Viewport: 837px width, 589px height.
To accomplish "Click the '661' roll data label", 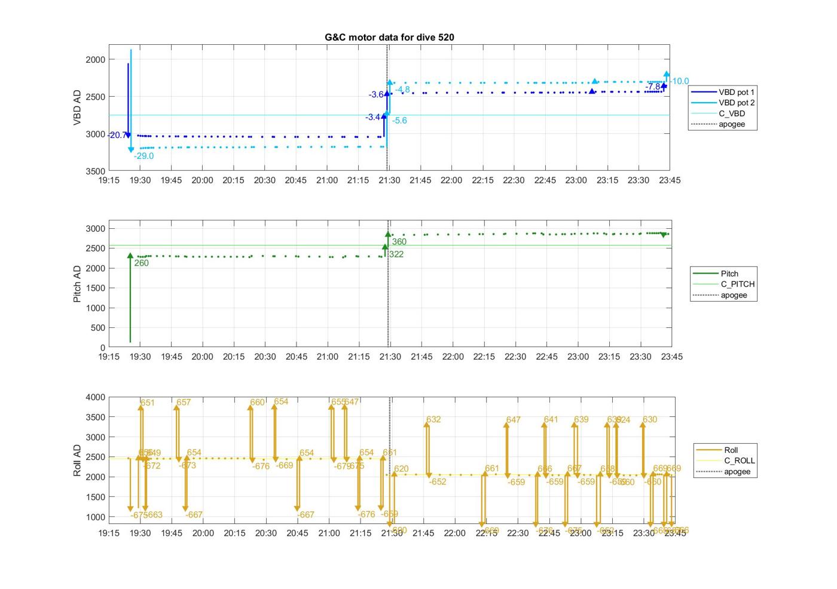I will point(491,469).
